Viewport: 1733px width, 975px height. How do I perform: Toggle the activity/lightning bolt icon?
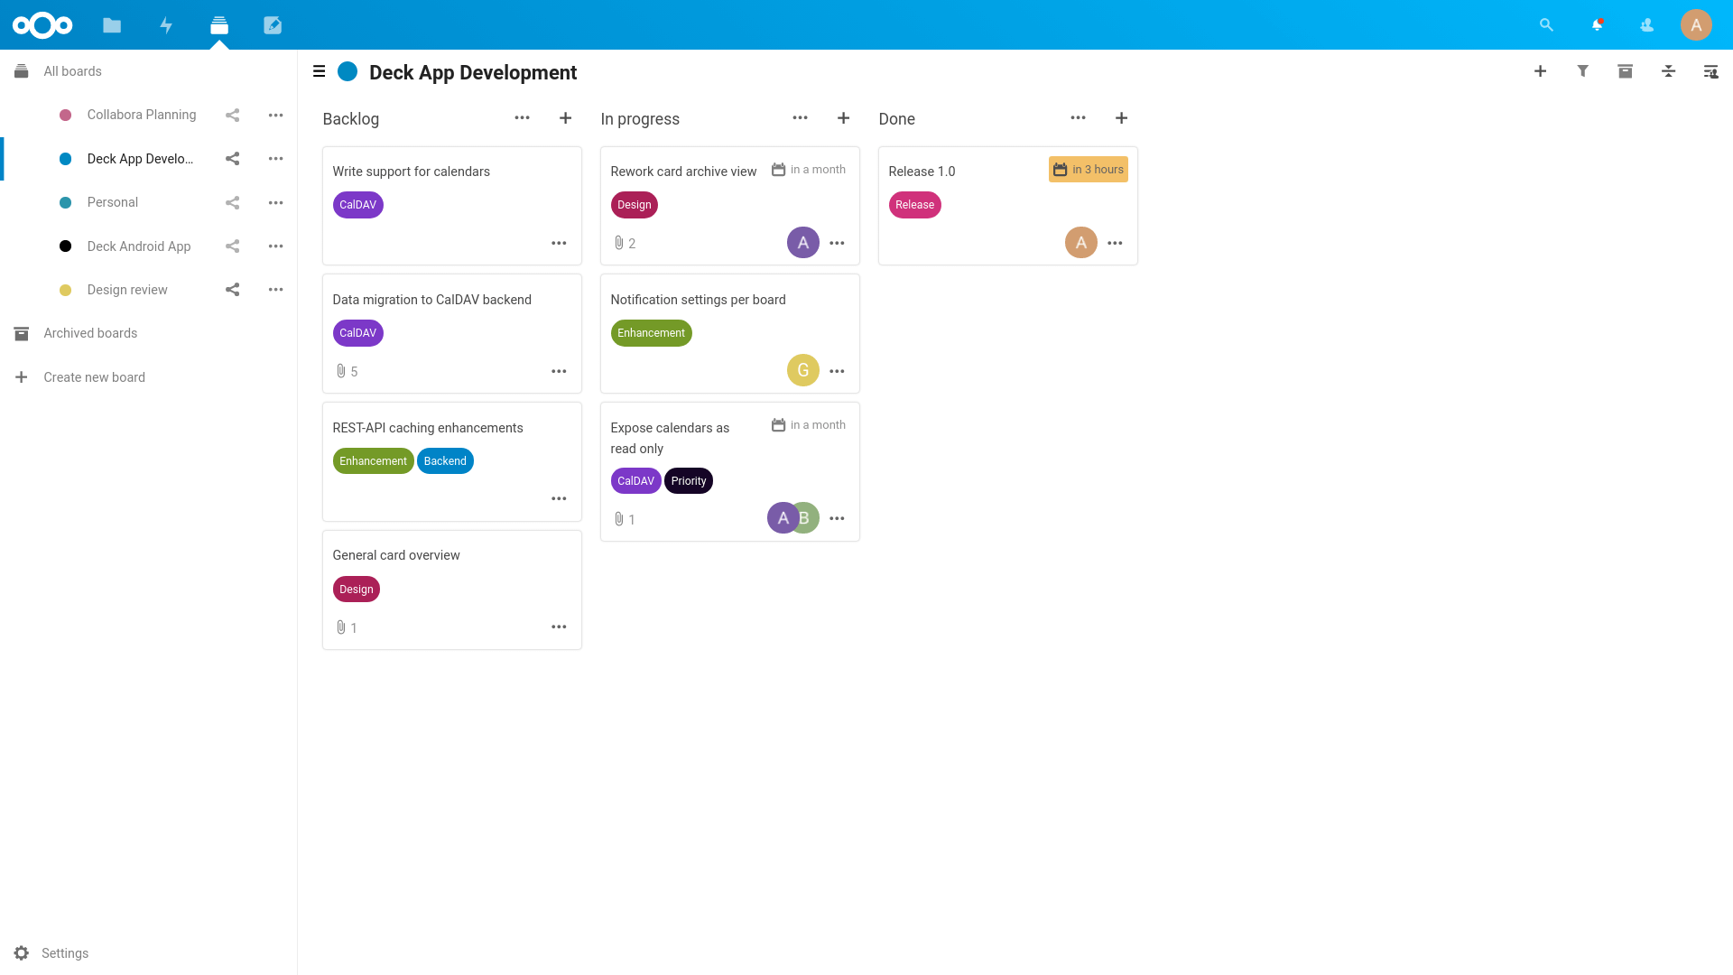tap(165, 23)
